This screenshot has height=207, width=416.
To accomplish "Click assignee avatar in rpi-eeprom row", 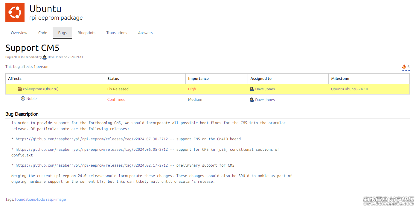I will point(252,89).
